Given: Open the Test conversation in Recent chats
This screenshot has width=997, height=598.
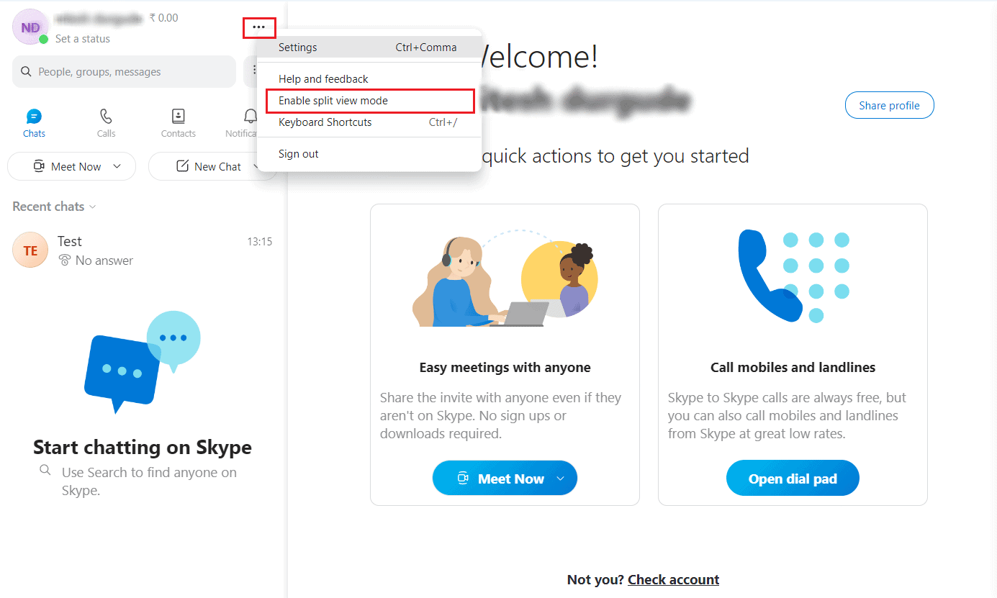Looking at the screenshot, I should click(108, 250).
